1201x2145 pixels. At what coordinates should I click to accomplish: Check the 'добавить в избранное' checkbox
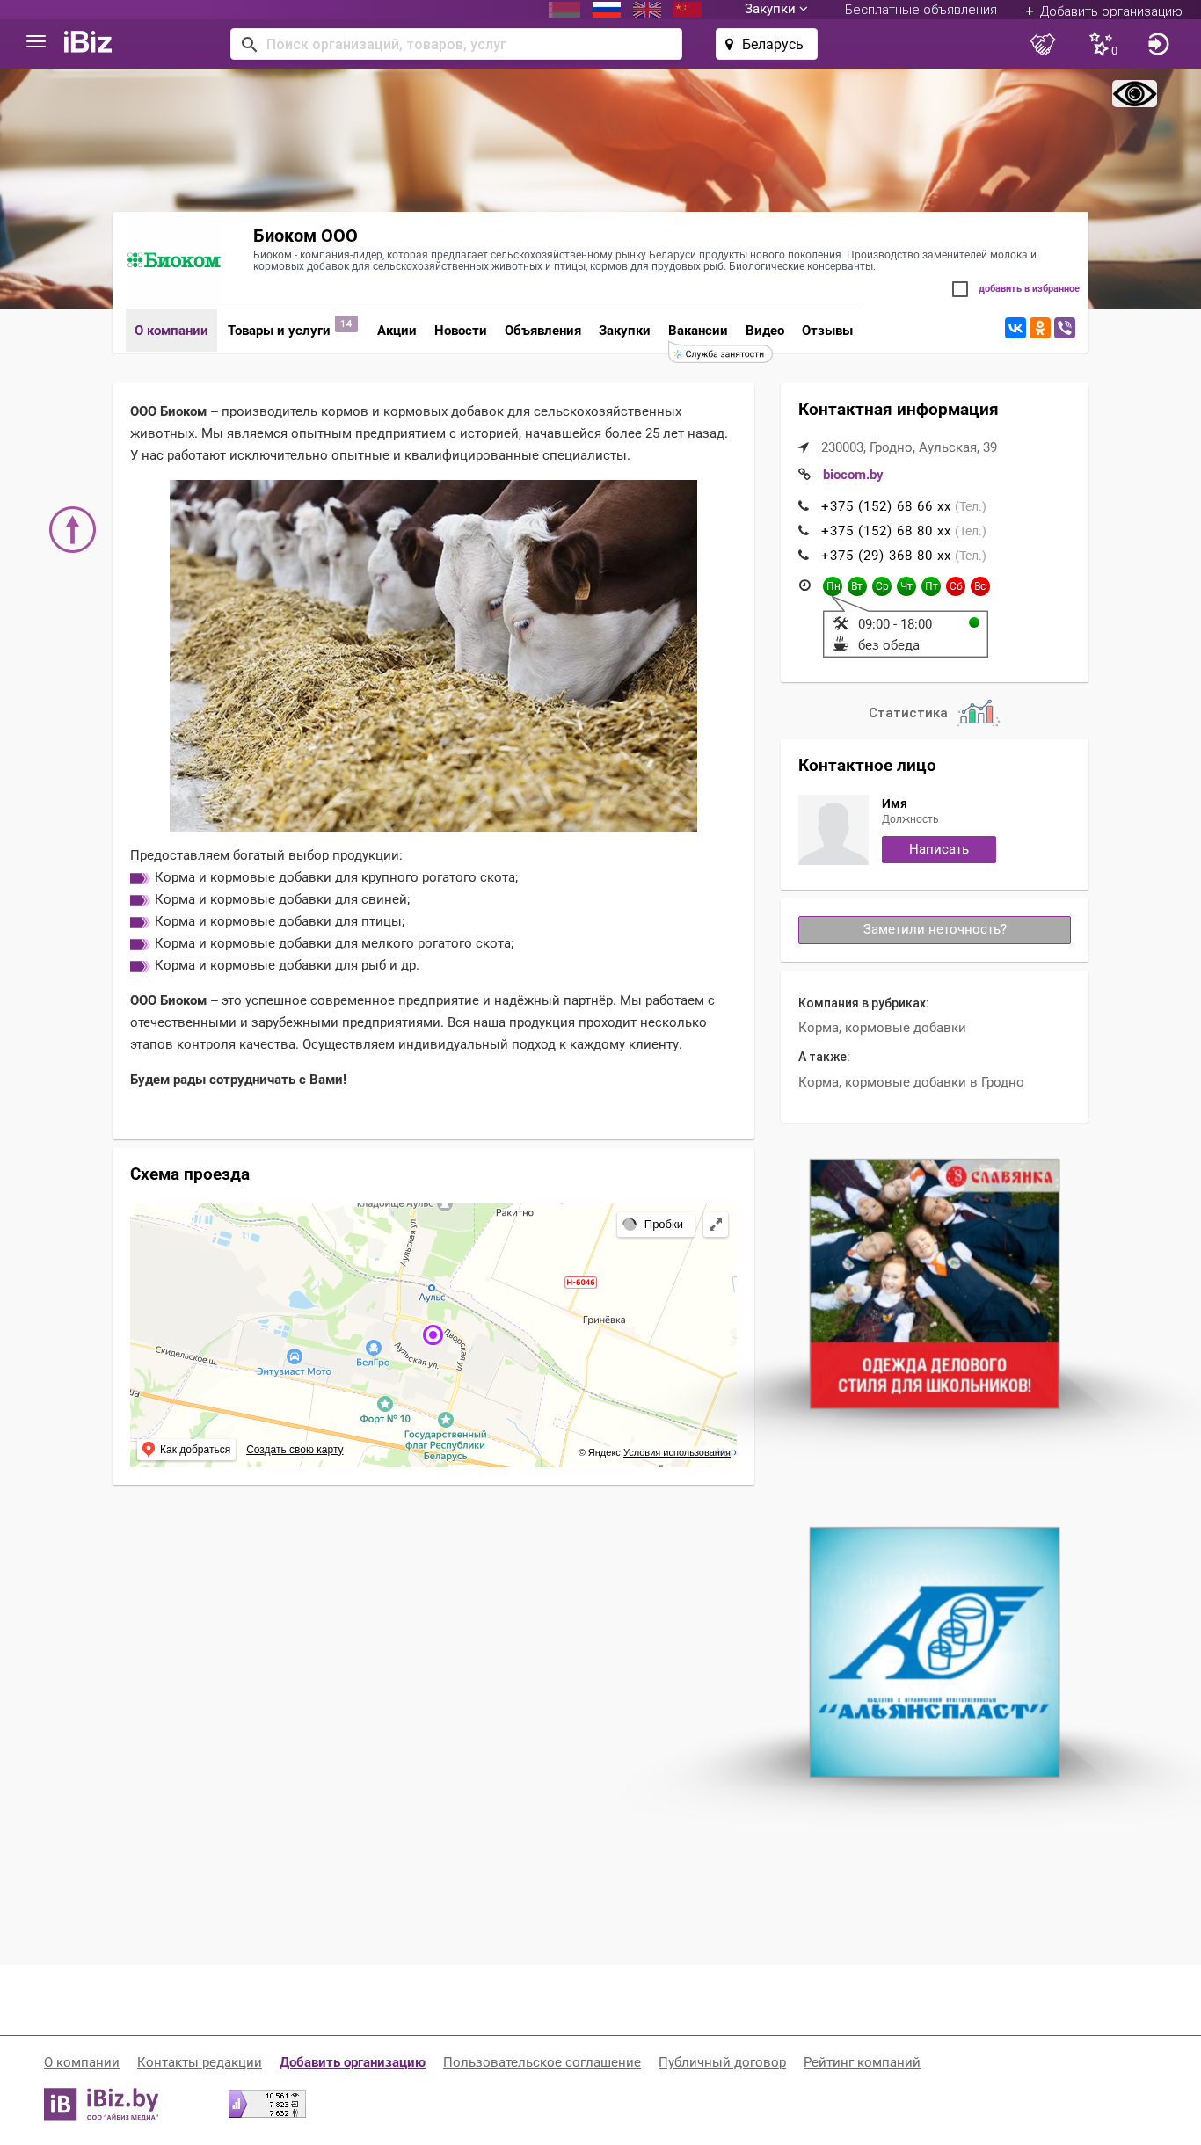tap(960, 289)
